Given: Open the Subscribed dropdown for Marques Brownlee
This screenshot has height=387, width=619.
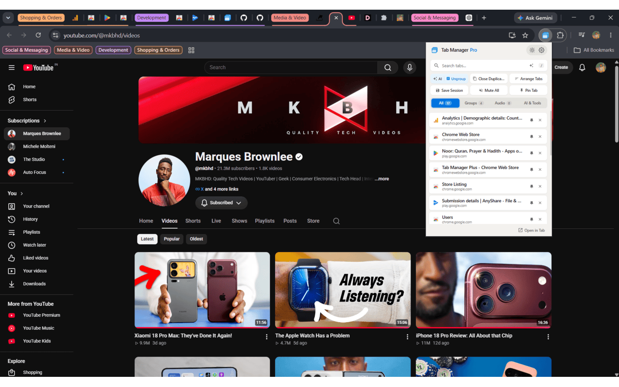Looking at the screenshot, I should (x=221, y=203).
